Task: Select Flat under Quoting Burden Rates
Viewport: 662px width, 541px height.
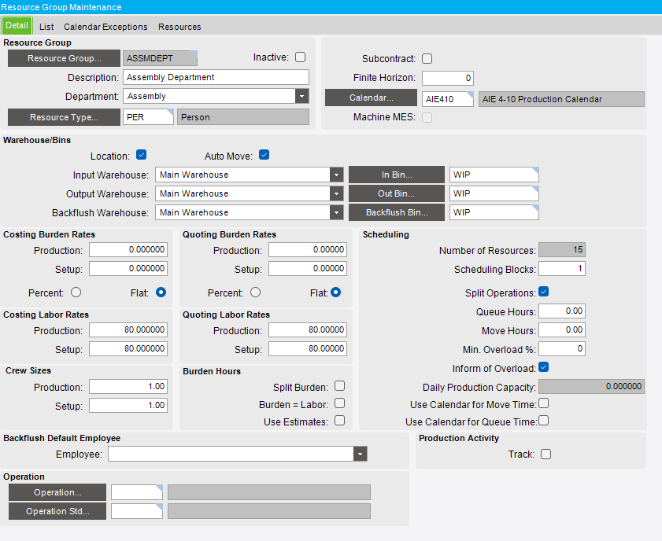Action: pyautogui.click(x=335, y=292)
